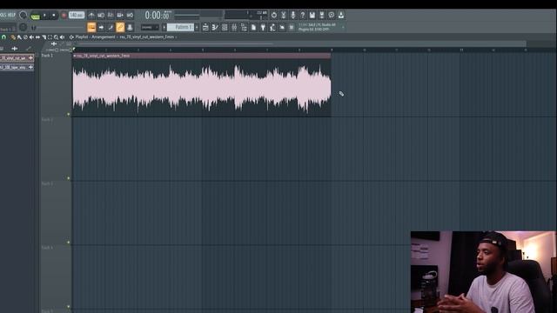This screenshot has width=557, height=313.
Task: Open the Piano roll icon
Action: [x=215, y=27]
